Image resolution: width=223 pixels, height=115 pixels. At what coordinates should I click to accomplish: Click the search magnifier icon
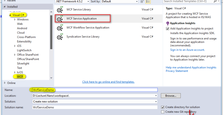point(215,1)
